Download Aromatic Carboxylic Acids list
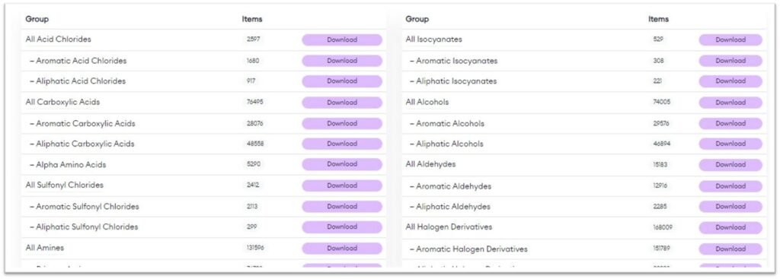 tap(342, 123)
